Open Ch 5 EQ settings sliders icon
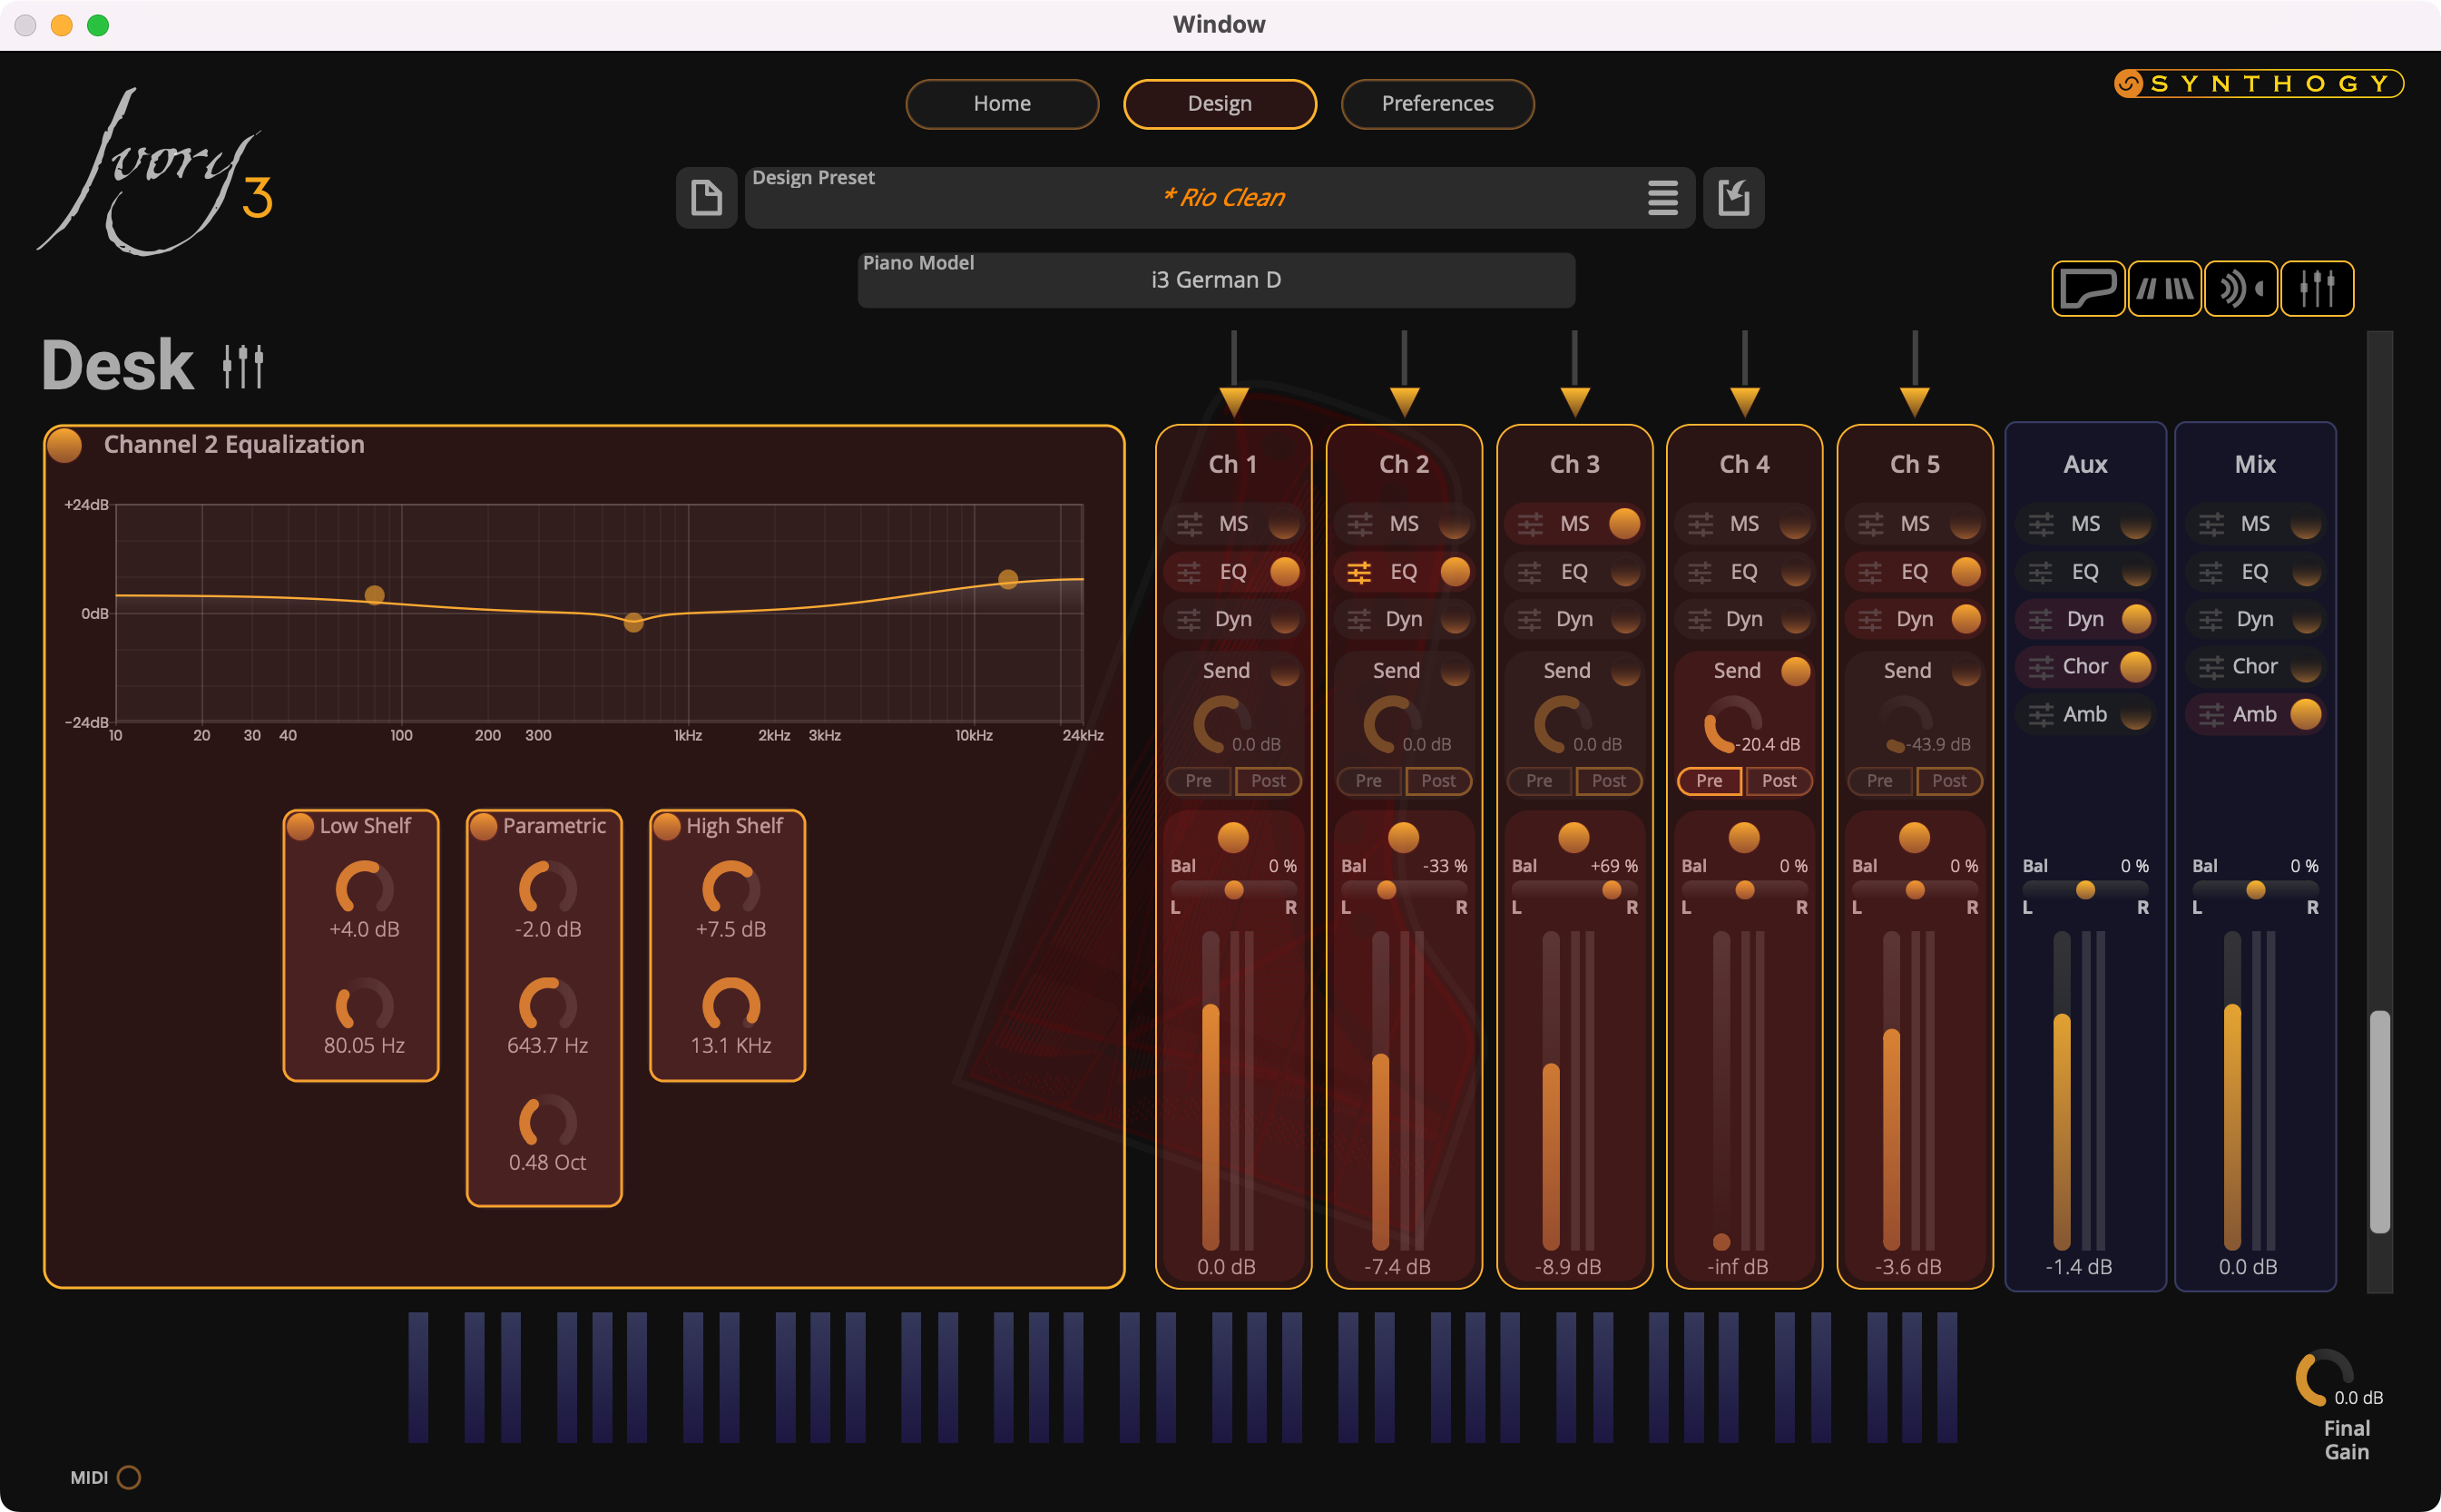The image size is (2441, 1512). pyautogui.click(x=1870, y=572)
